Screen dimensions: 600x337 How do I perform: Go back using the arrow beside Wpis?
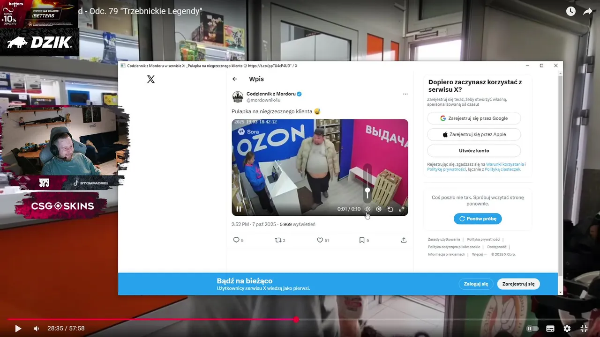[x=235, y=79]
